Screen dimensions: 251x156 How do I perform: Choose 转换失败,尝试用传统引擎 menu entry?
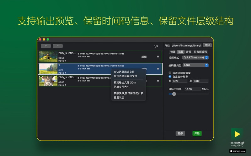[128, 93]
